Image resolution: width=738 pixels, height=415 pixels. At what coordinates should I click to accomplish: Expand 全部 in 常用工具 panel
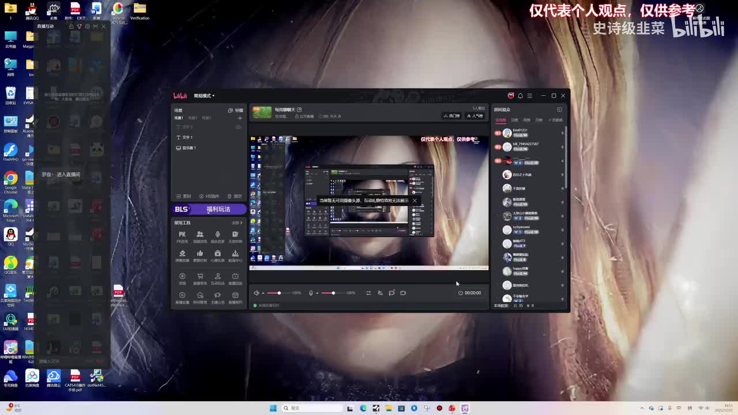click(x=236, y=222)
